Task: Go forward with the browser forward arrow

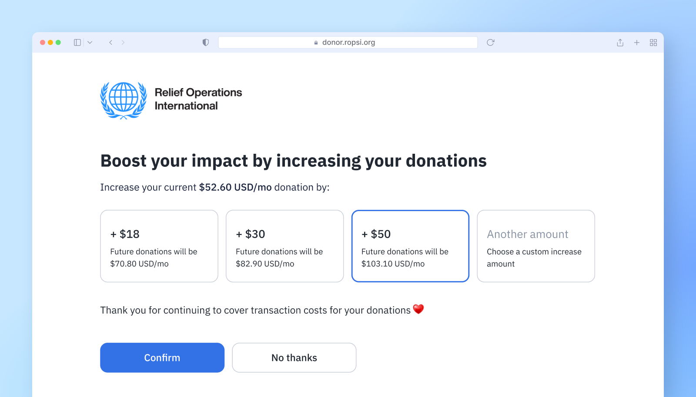Action: (x=123, y=43)
